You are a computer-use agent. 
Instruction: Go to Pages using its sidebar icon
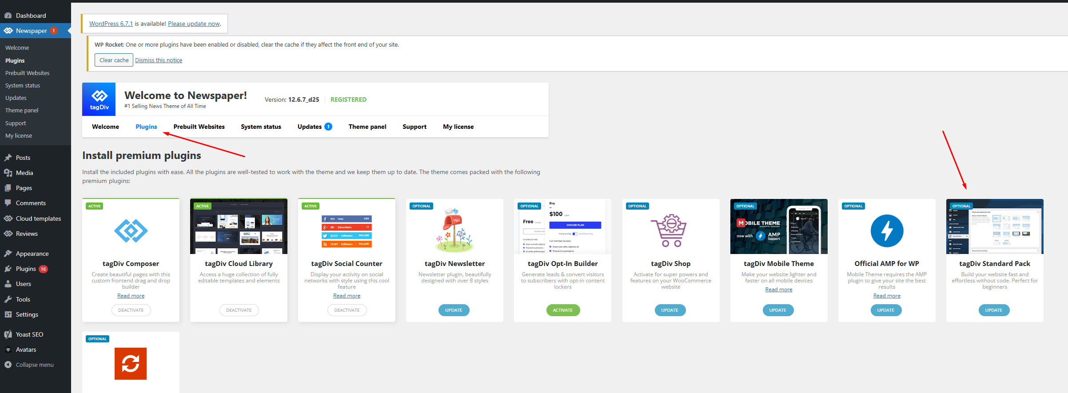(x=8, y=188)
